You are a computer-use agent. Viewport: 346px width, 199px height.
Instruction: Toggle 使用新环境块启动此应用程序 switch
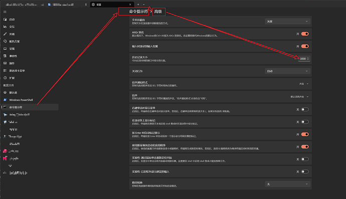coord(305,147)
